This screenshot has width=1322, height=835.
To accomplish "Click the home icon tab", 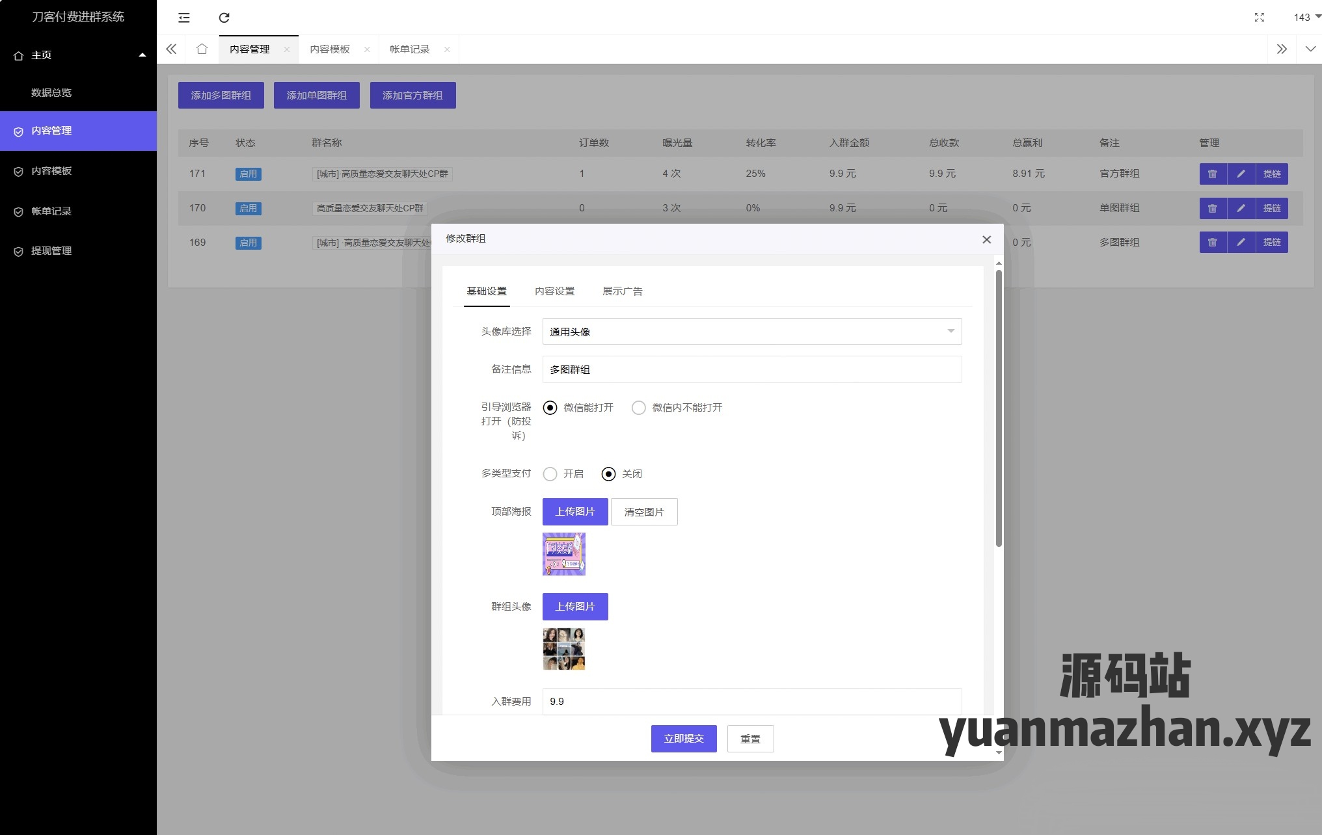I will [202, 49].
